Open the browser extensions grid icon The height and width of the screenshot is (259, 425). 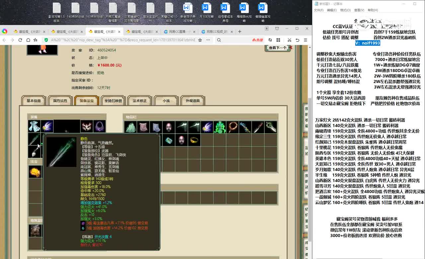click(278, 40)
